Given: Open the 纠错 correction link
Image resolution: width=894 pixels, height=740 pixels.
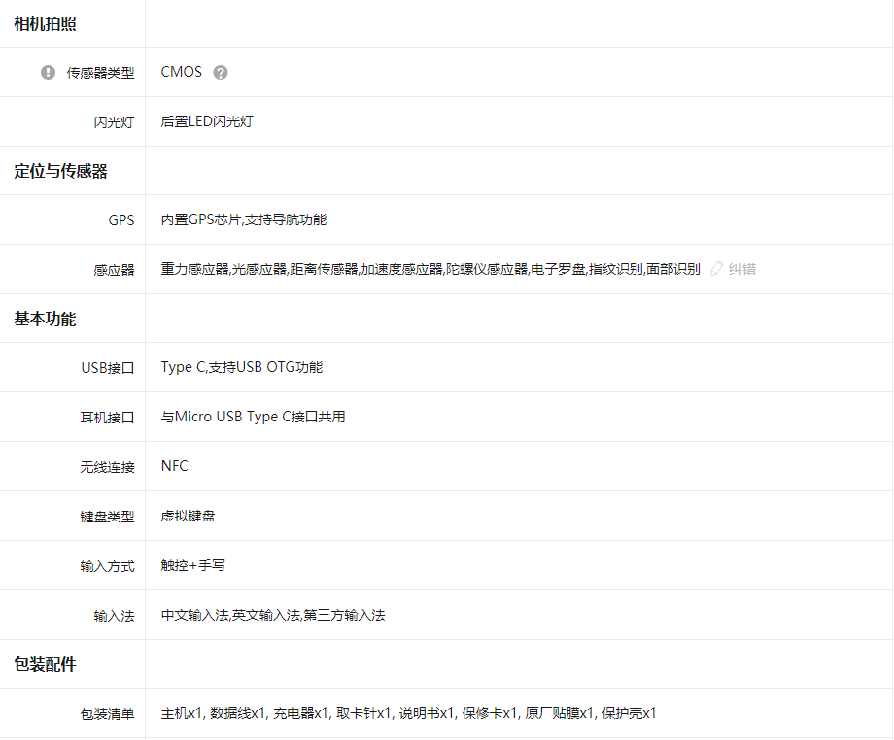Looking at the screenshot, I should (x=742, y=269).
